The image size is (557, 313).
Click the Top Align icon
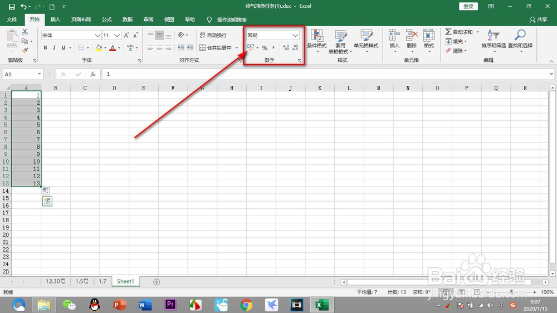point(150,35)
